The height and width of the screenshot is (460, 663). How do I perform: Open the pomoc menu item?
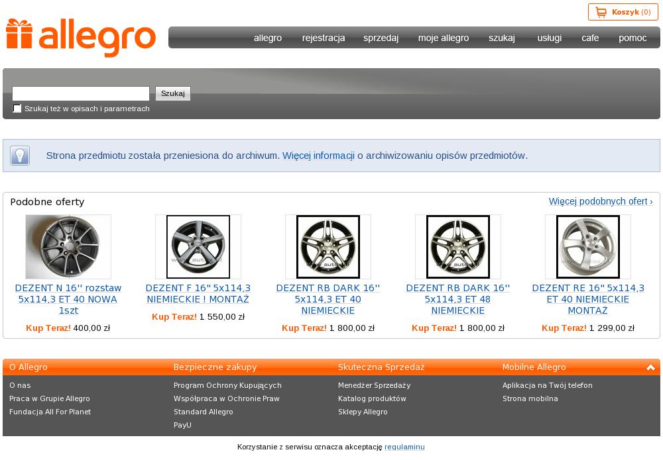[x=632, y=38]
